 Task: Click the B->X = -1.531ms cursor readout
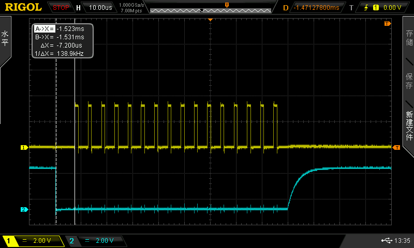(x=60, y=37)
